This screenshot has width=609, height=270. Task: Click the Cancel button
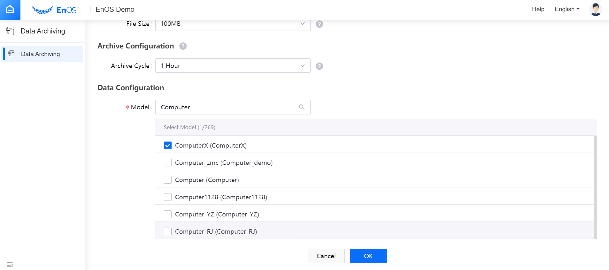[326, 256]
